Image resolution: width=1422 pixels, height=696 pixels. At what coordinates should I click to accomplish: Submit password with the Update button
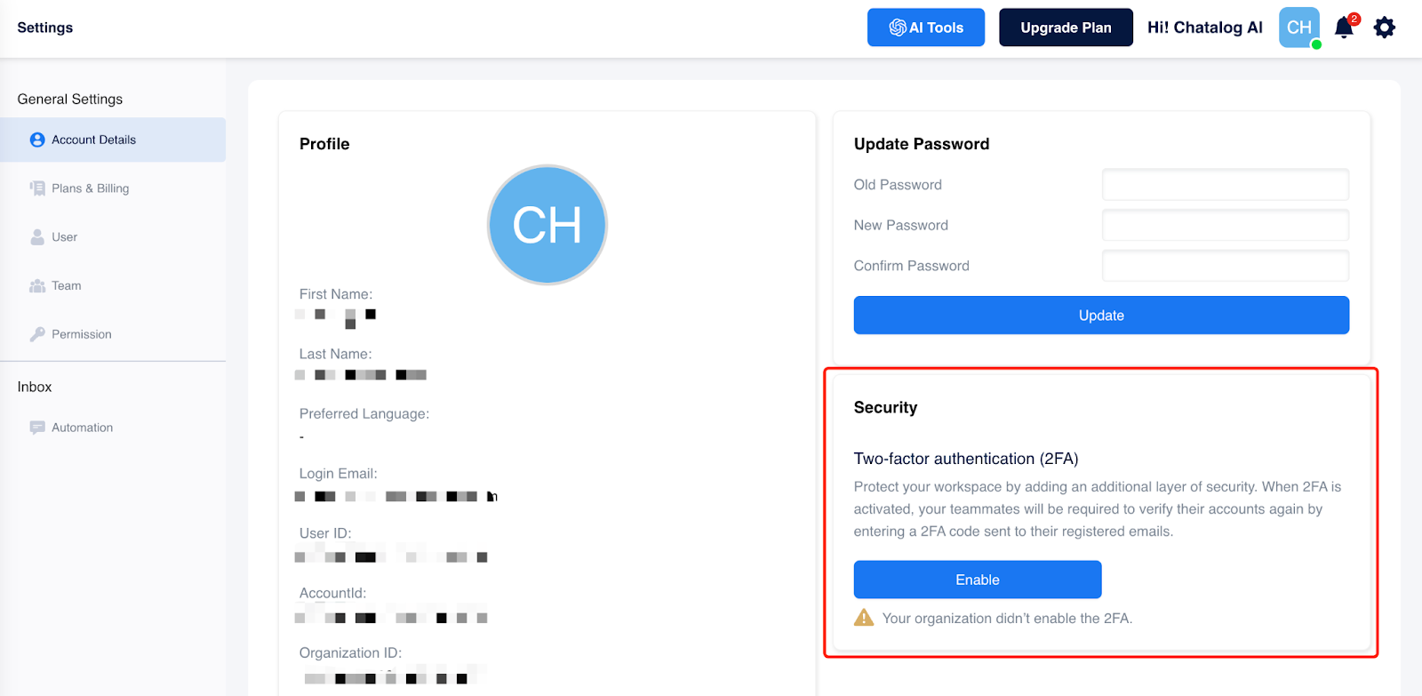pos(1101,316)
